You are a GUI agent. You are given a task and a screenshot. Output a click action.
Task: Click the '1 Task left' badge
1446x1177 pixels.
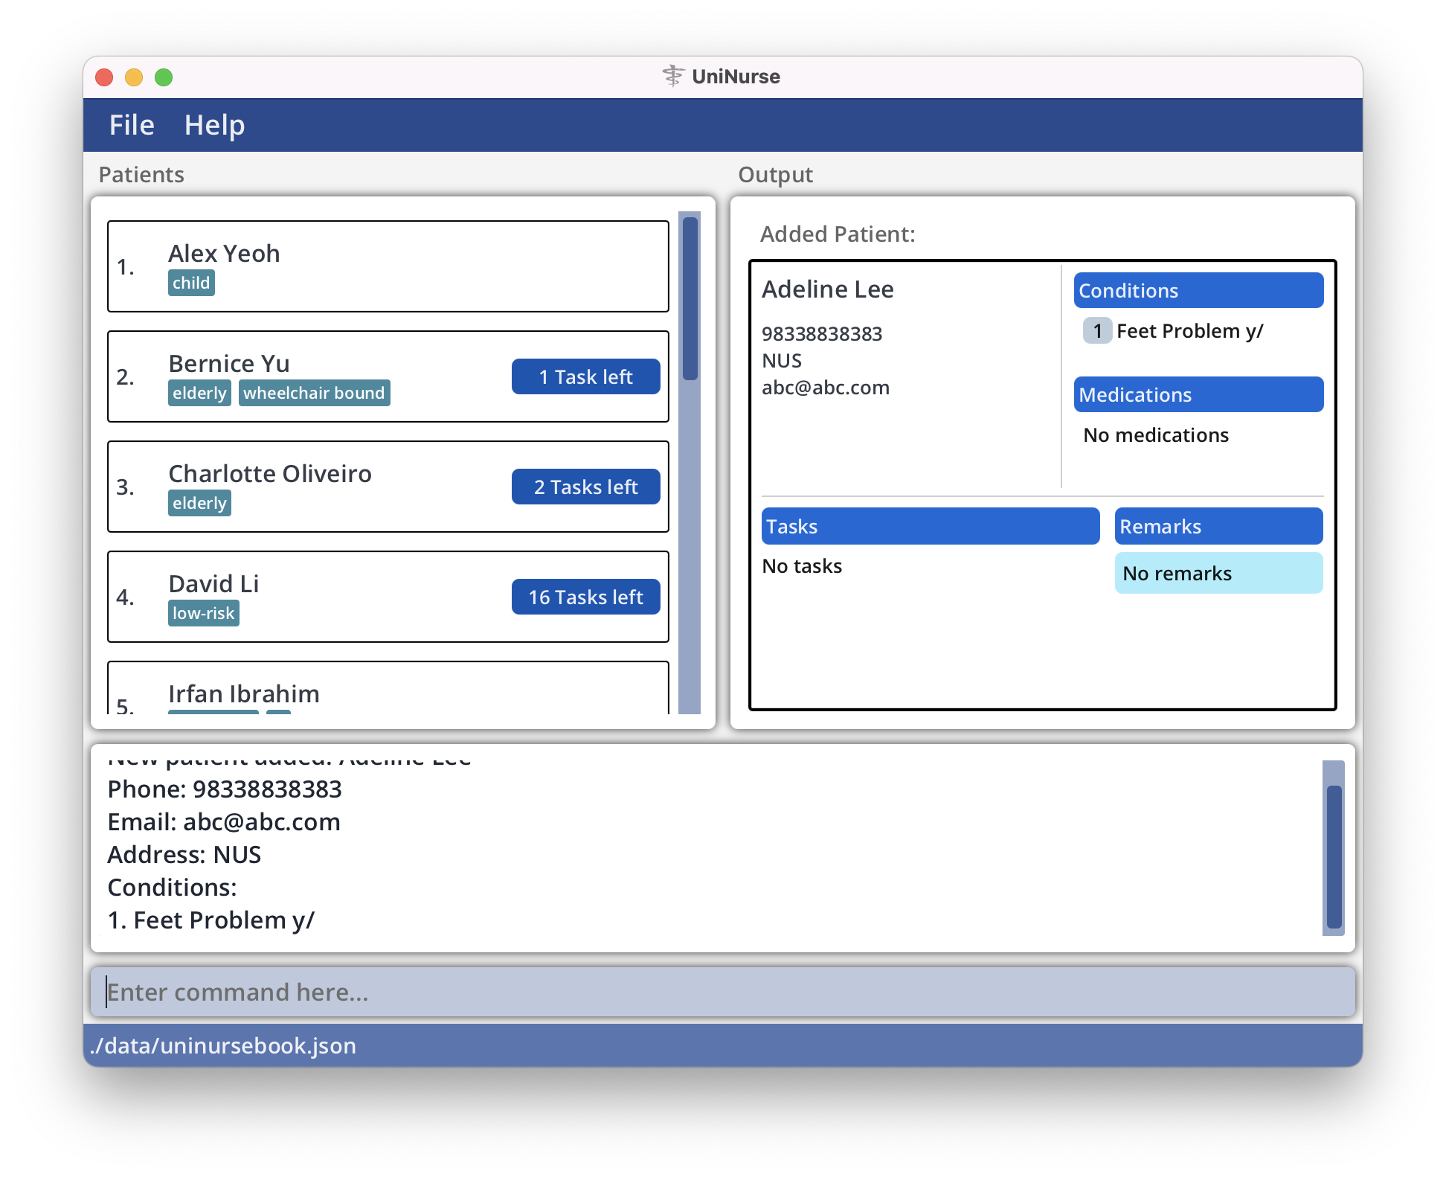(x=585, y=376)
